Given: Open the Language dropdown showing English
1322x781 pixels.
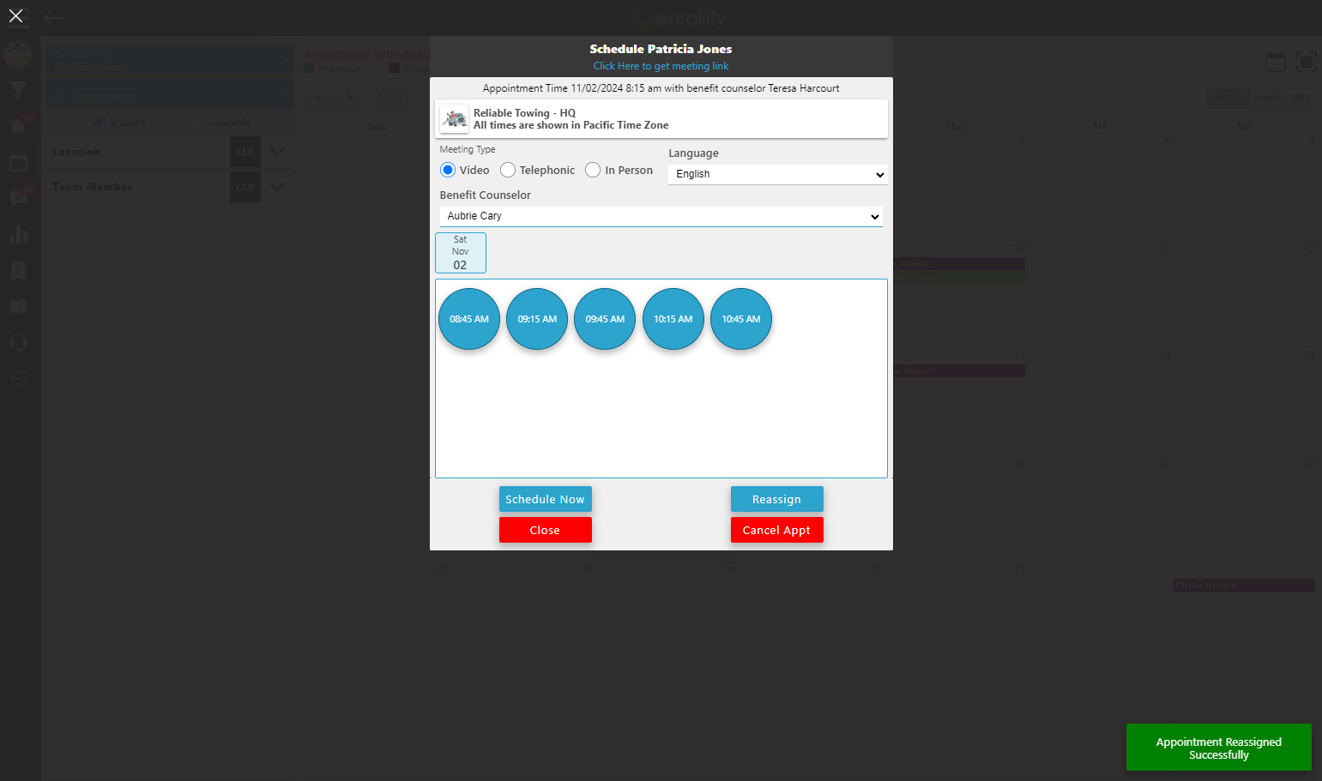Looking at the screenshot, I should [778, 174].
